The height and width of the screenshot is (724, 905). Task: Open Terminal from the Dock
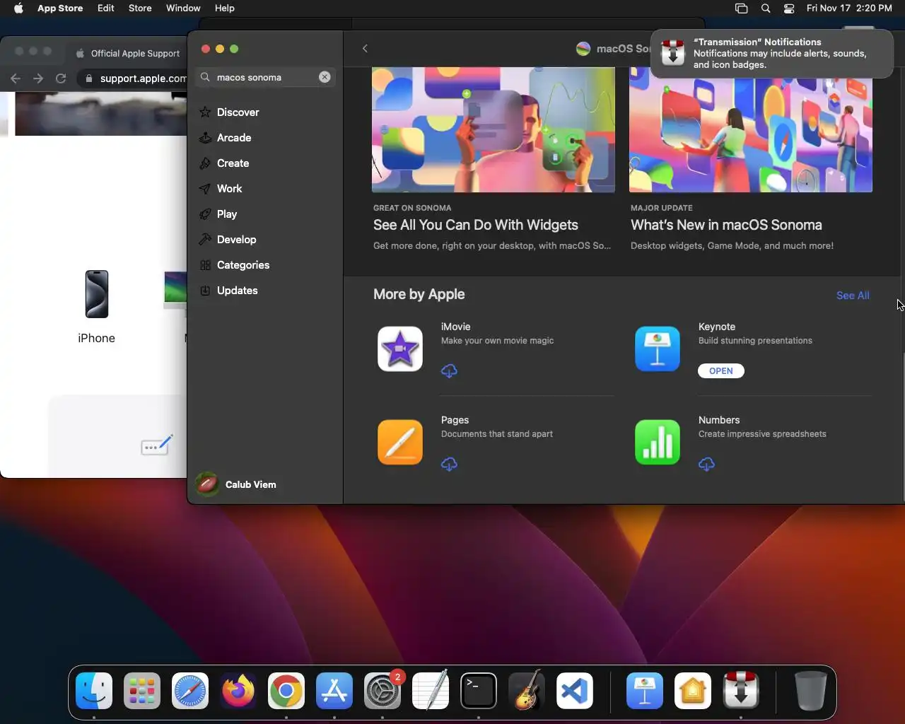coord(479,691)
